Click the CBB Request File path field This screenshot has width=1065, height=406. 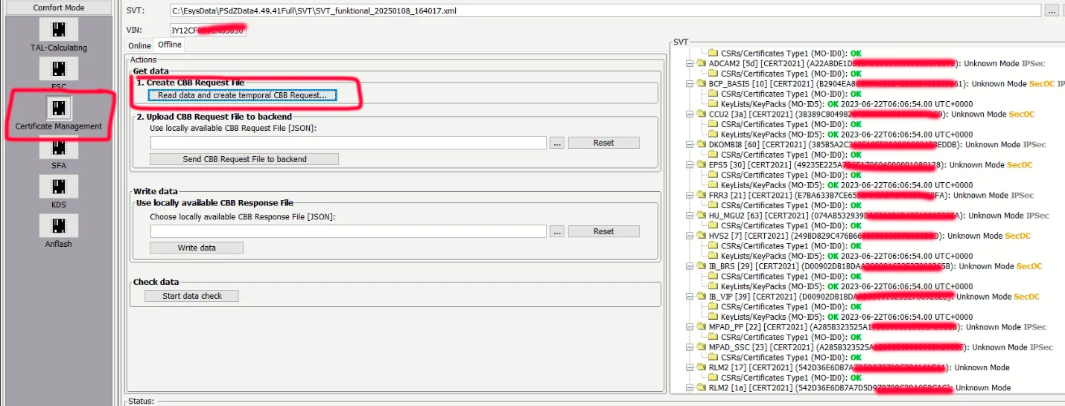(349, 143)
